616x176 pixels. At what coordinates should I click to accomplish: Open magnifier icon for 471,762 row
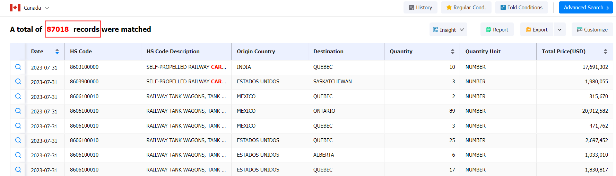click(x=18, y=126)
